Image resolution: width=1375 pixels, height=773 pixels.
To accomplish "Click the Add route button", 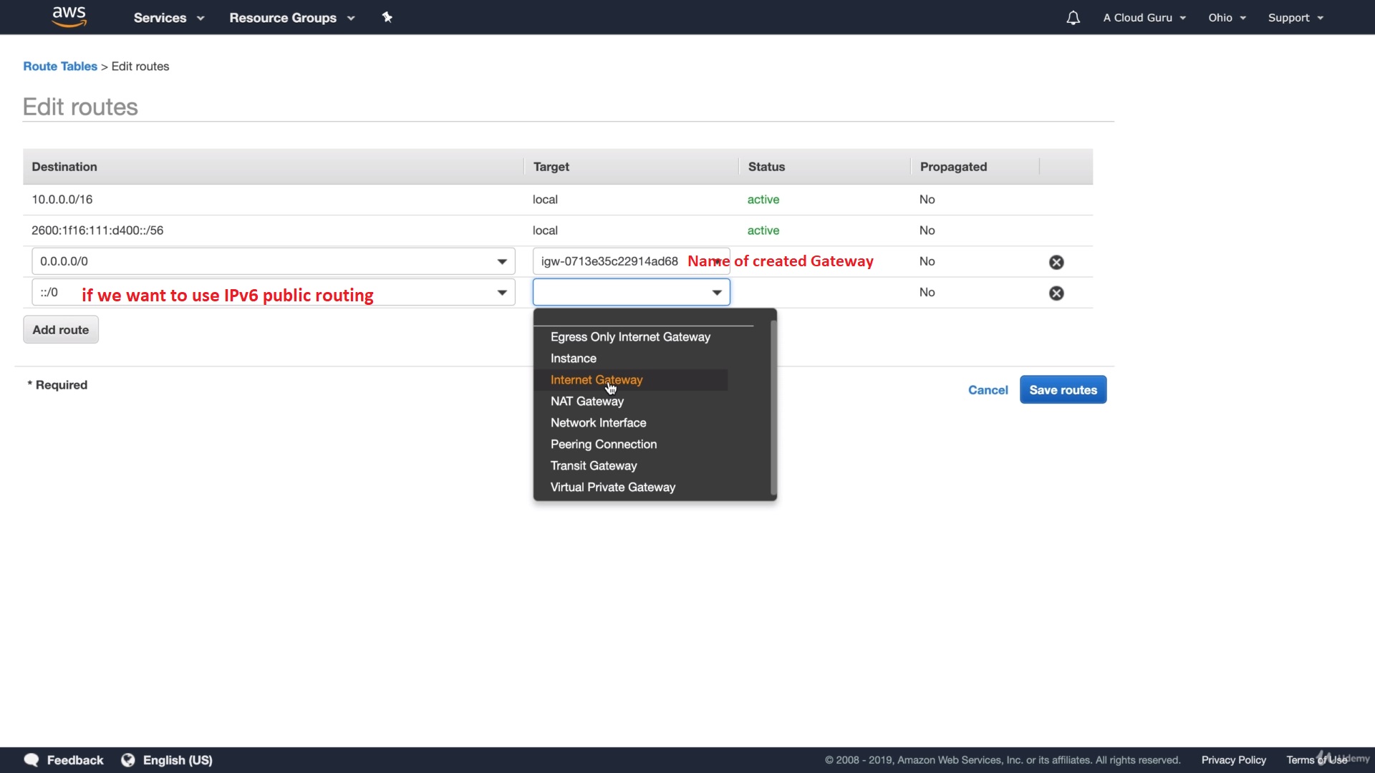I will click(x=61, y=330).
